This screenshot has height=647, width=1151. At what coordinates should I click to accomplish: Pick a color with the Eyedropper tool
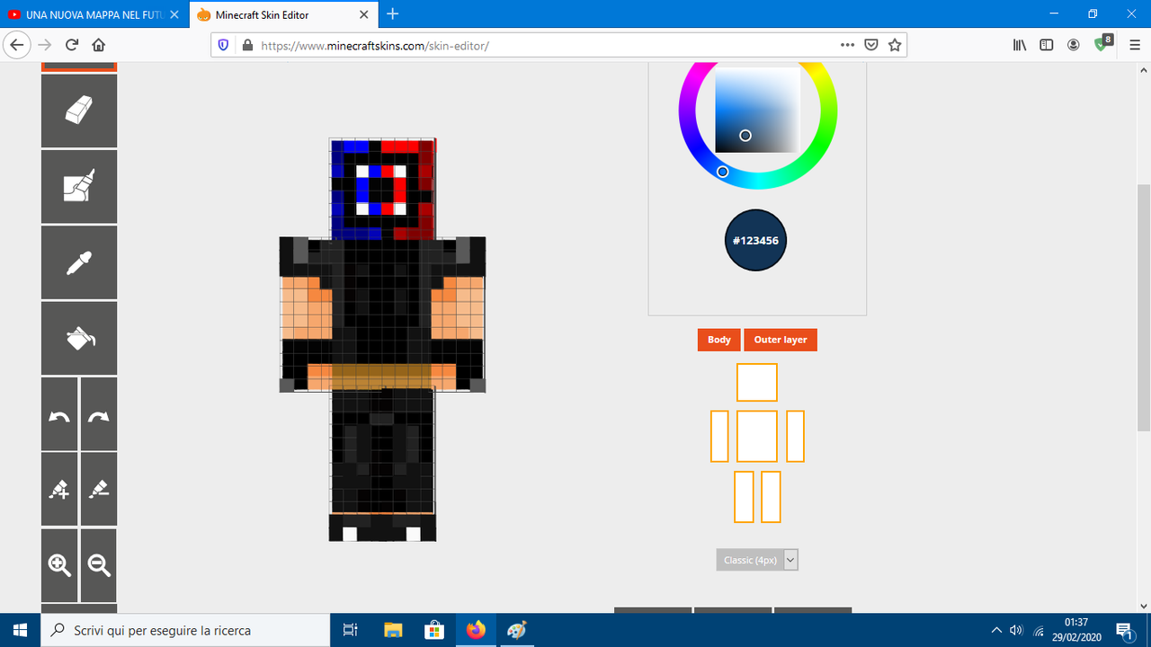coord(78,261)
